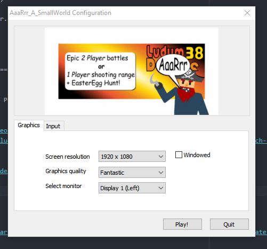The height and width of the screenshot is (249, 267).
Task: Enable the Windowed checkbox
Action: pyautogui.click(x=179, y=154)
